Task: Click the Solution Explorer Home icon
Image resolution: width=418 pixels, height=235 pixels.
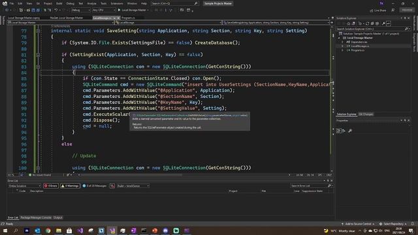Action: pyautogui.click(x=348, y=23)
